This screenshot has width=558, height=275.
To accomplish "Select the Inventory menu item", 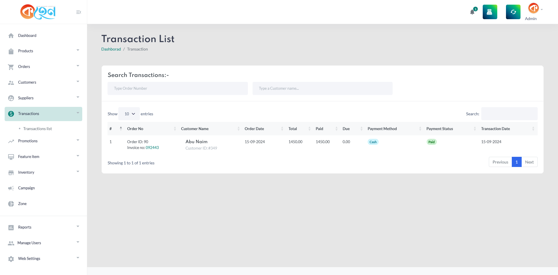I will (26, 172).
